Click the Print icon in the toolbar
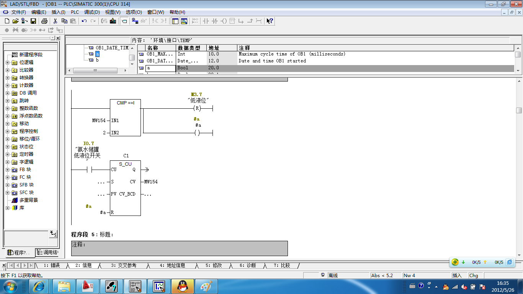Viewport: 523px width, 294px height. tap(44, 21)
